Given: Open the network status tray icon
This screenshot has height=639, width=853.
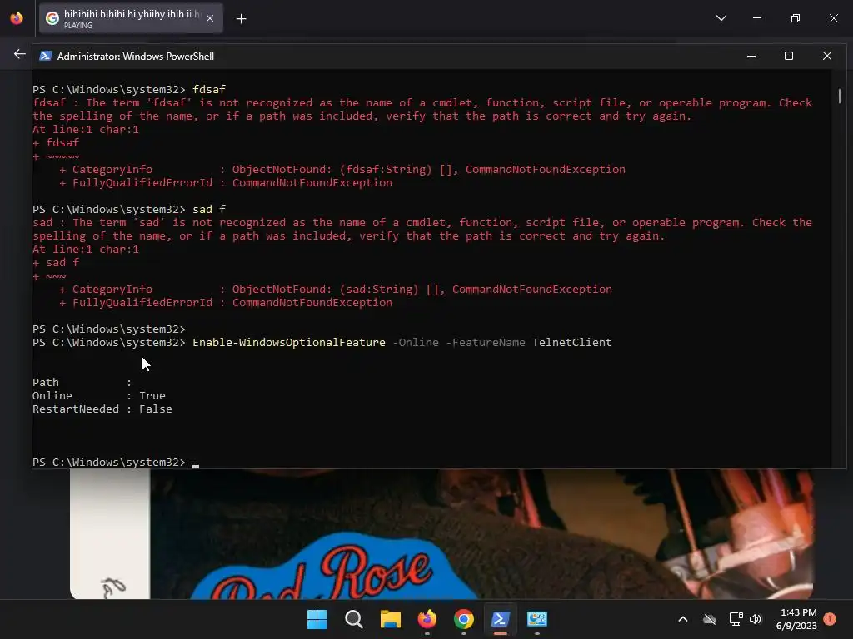Looking at the screenshot, I should [736, 619].
